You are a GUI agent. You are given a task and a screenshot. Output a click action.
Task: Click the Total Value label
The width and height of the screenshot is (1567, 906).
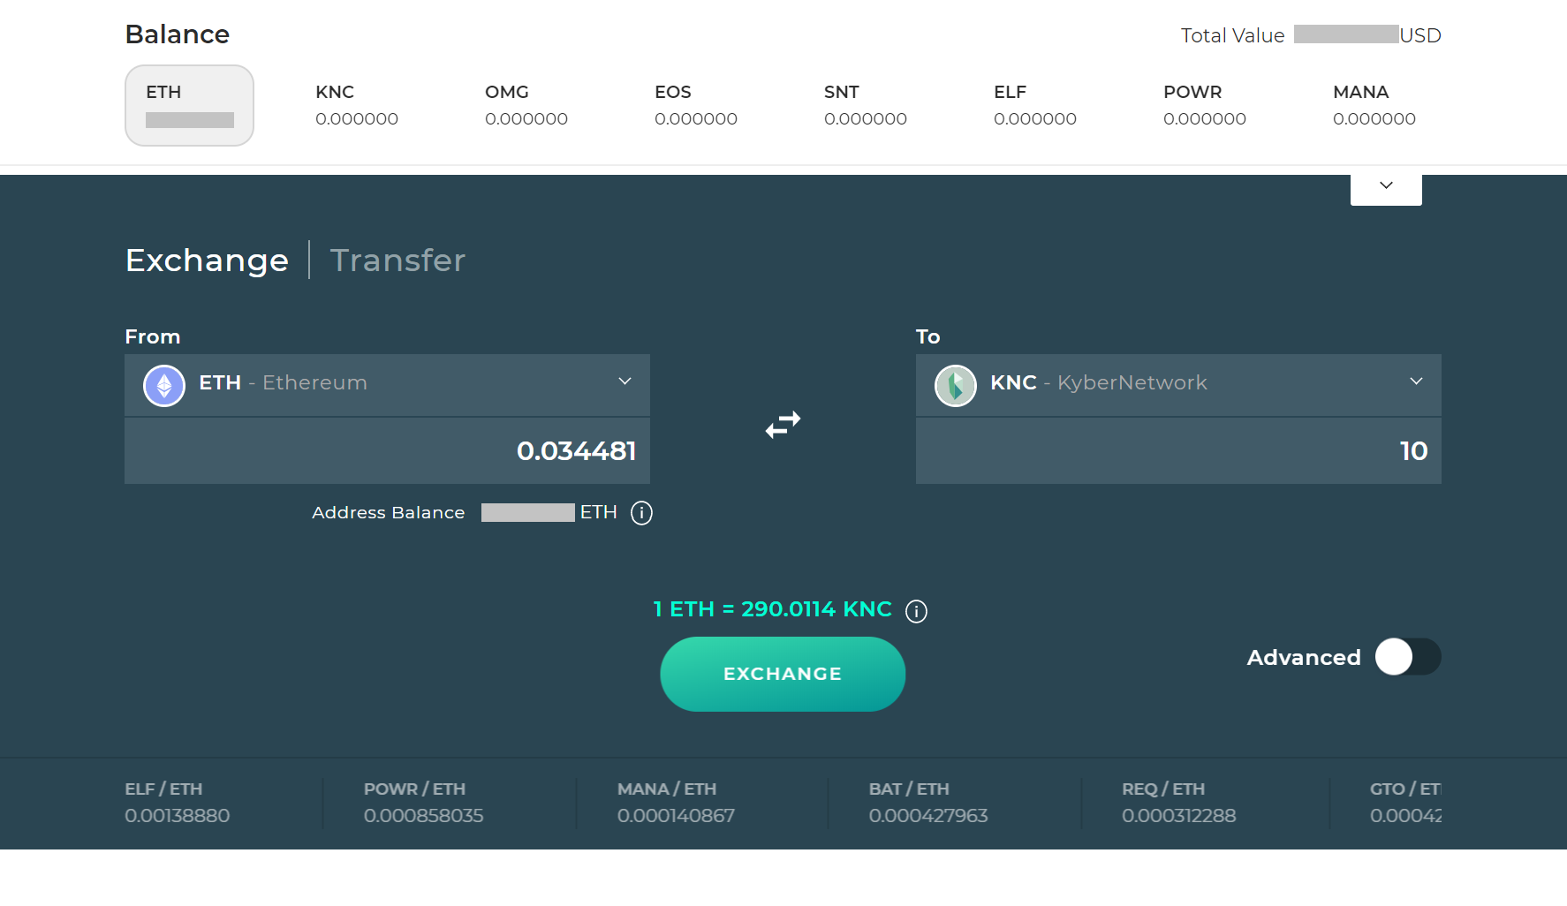[1232, 35]
